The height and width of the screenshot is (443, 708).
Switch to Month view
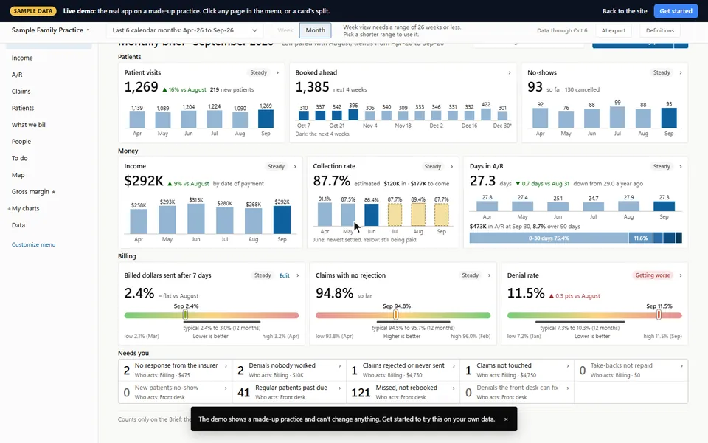point(315,30)
